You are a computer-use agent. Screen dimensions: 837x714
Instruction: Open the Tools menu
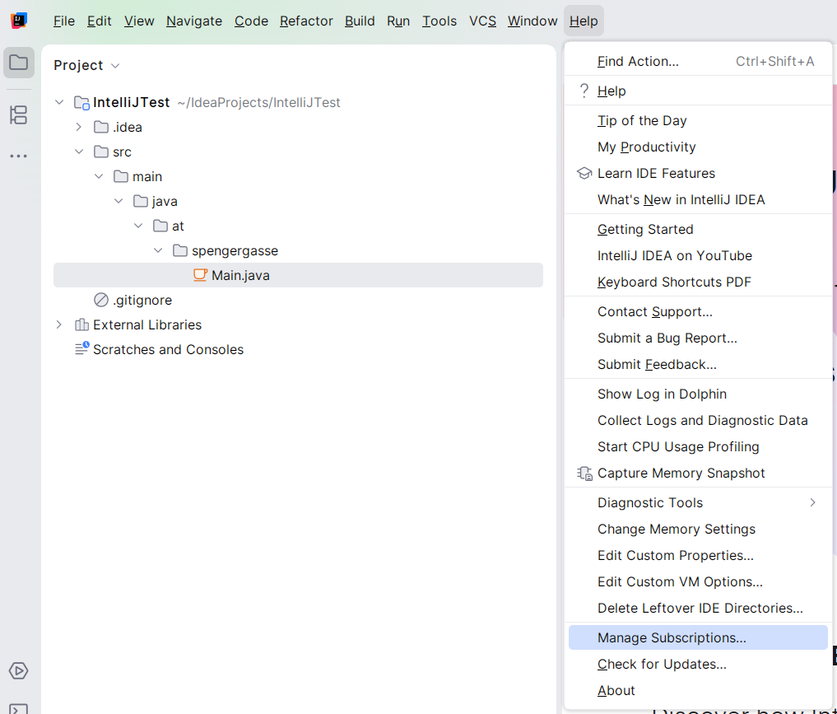(439, 21)
